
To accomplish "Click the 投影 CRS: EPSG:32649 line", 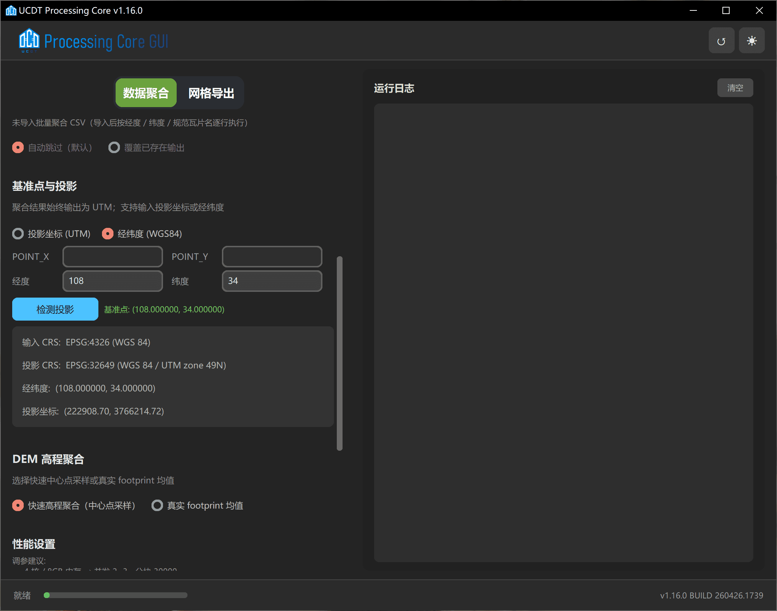I will coord(124,365).
